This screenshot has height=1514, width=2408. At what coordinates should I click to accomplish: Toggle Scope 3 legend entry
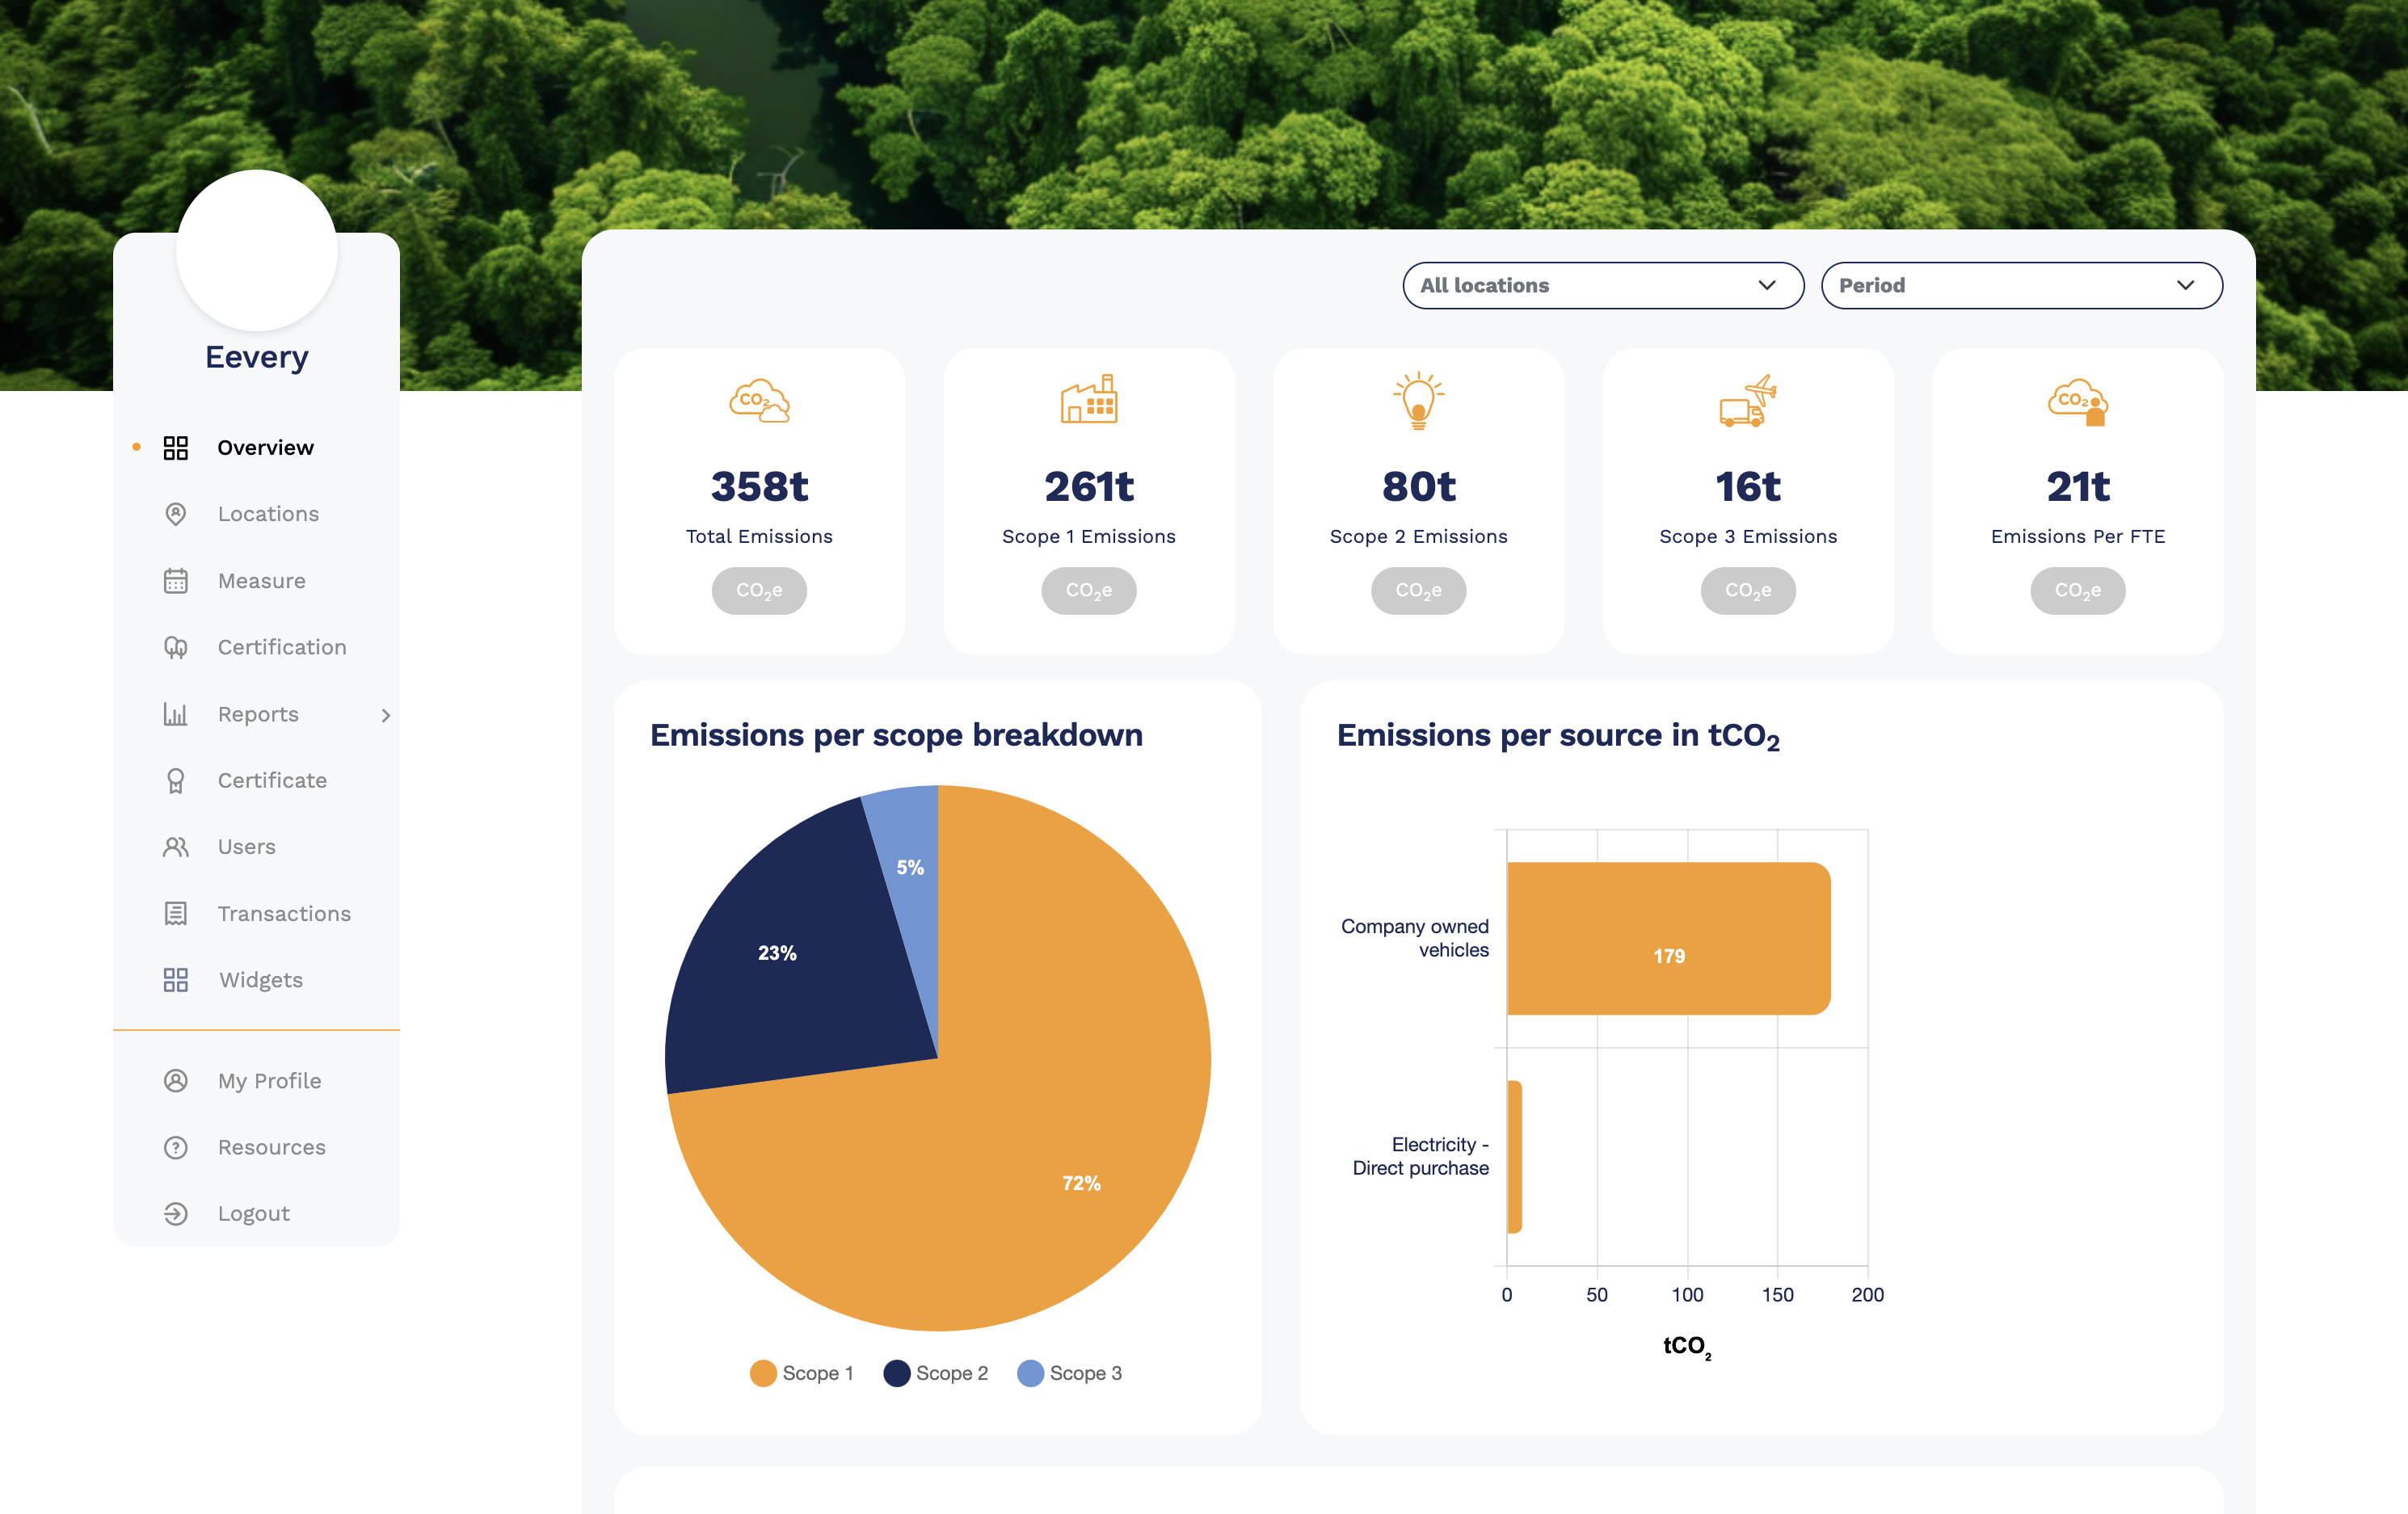pyautogui.click(x=1070, y=1373)
